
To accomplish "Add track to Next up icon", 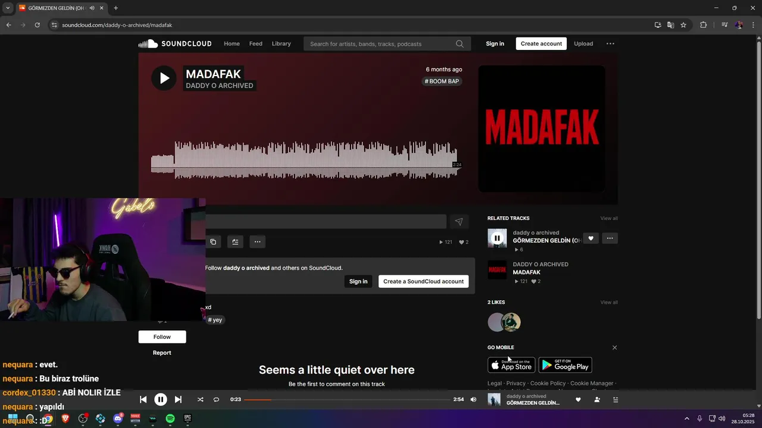I will [x=235, y=242].
